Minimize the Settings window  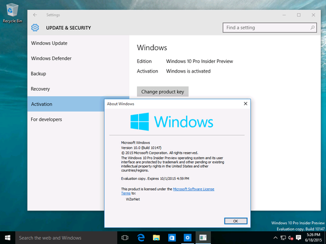(x=284, y=15)
